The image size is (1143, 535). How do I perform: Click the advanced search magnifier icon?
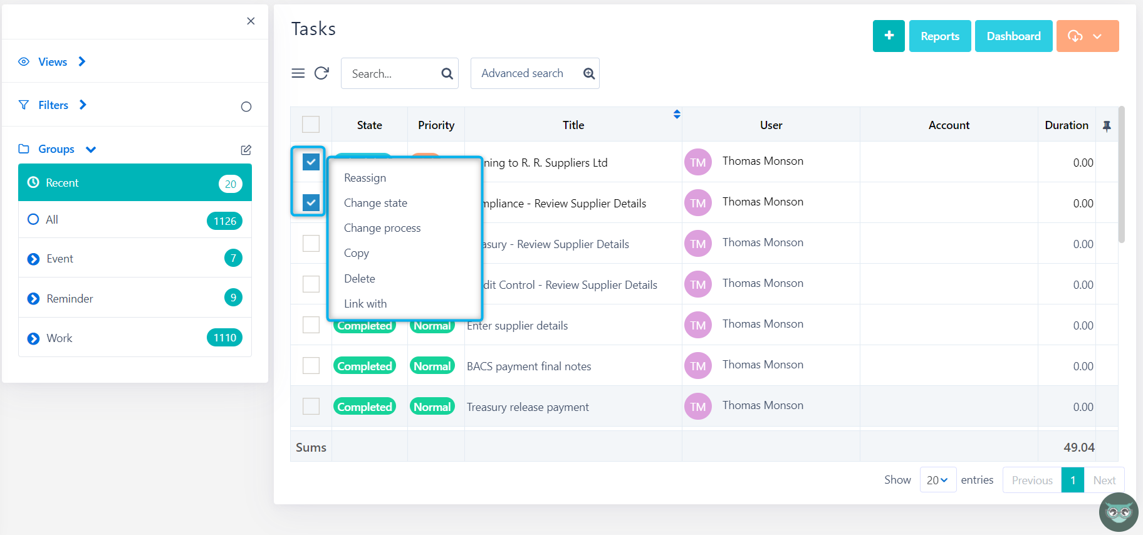589,74
